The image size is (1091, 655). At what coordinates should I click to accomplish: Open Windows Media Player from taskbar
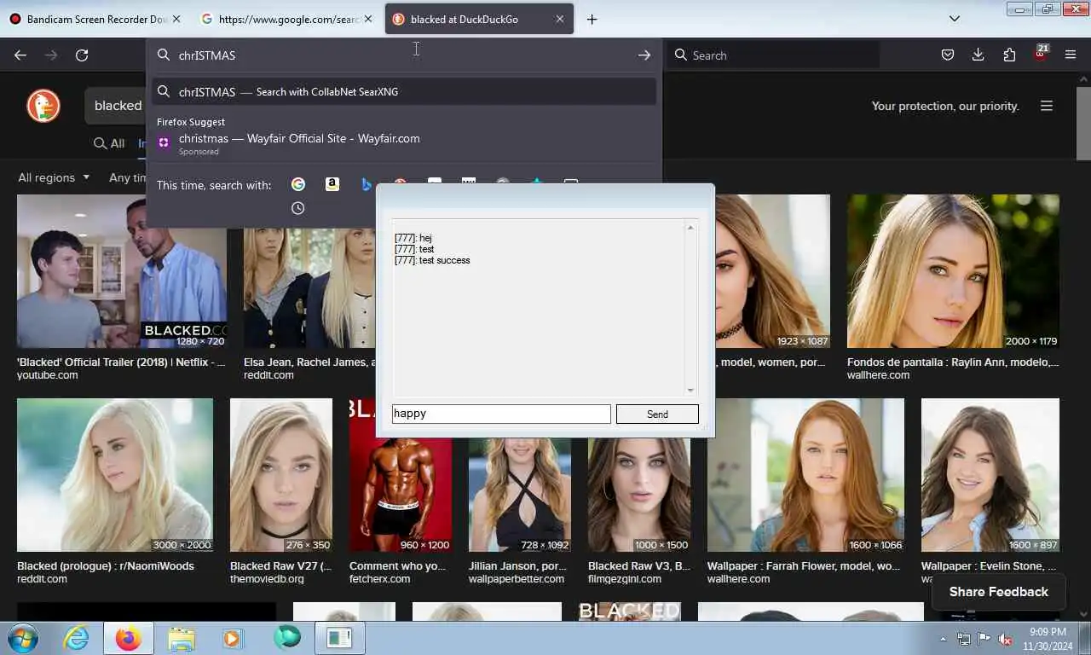click(232, 638)
